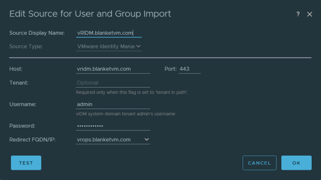321x180 pixels.
Task: Click the Password field
Action: (113, 126)
